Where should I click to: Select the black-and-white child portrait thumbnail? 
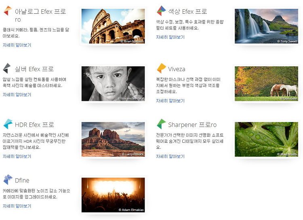coord(113,84)
